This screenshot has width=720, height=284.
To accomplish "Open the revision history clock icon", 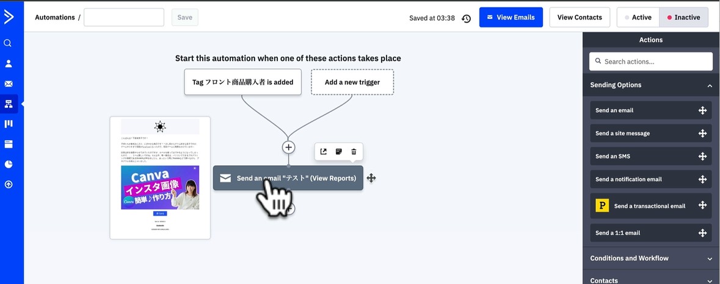I will [467, 18].
